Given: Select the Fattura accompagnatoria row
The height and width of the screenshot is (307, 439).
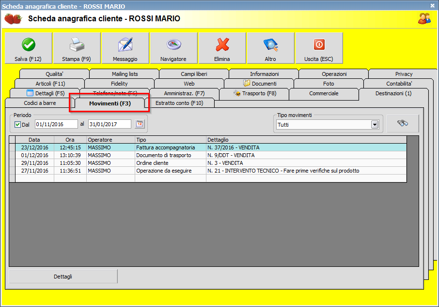Looking at the screenshot, I should click(x=165, y=147).
